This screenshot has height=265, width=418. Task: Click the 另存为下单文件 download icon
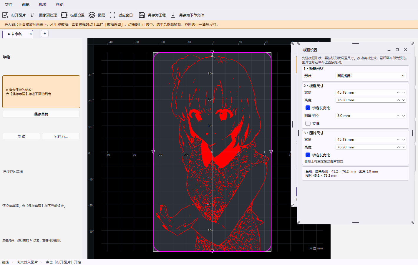[x=173, y=15]
